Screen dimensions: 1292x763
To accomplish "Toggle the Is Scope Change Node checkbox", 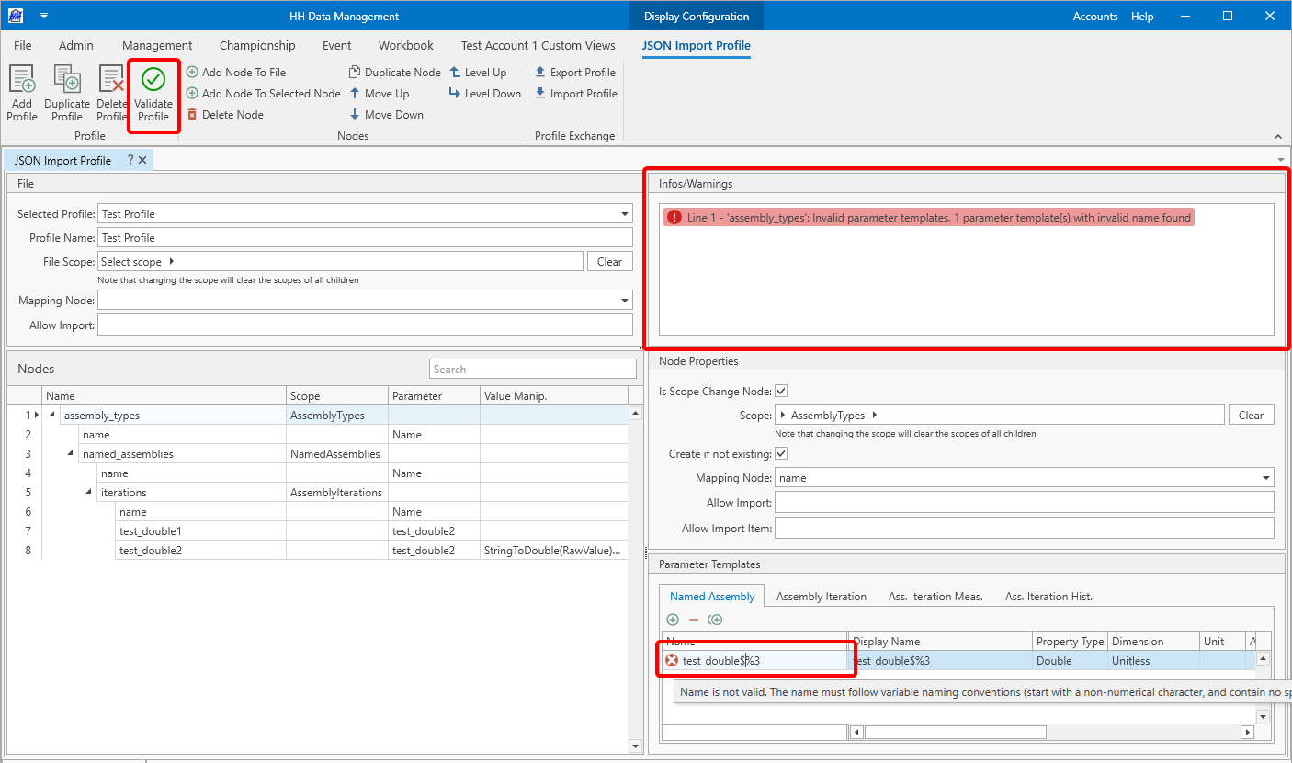I will click(x=781, y=392).
